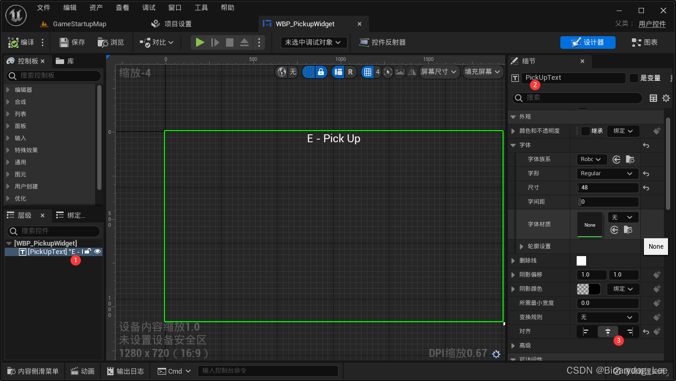The image size is (676, 381).
Task: Reset 尺寸 font size to default
Action: click(647, 188)
